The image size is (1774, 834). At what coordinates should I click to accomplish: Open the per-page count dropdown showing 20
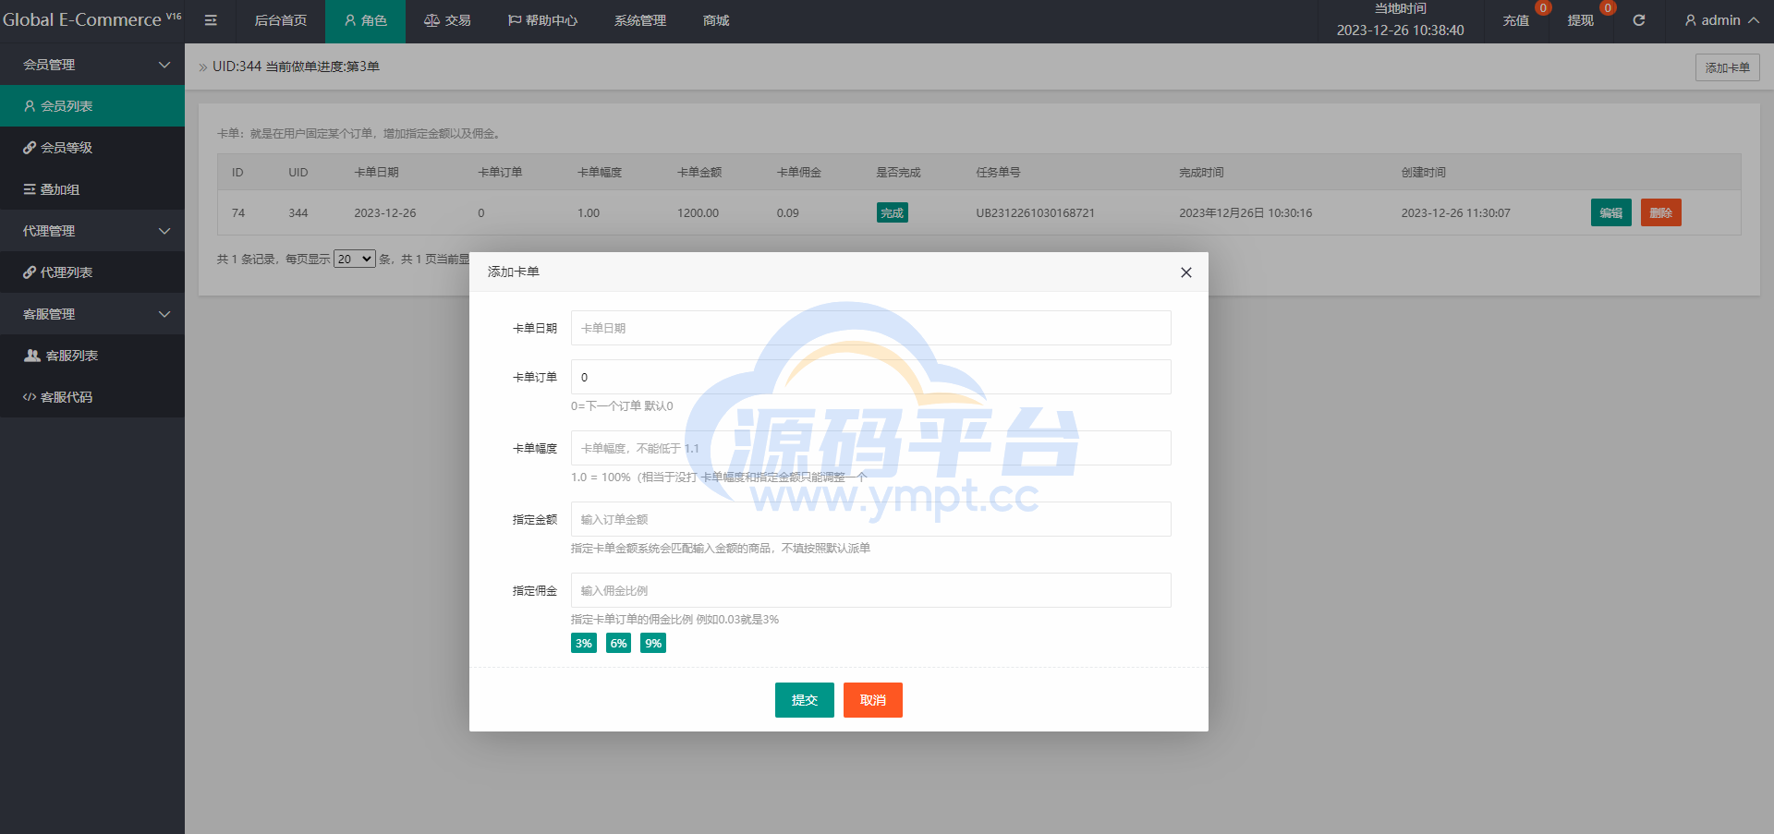[354, 260]
